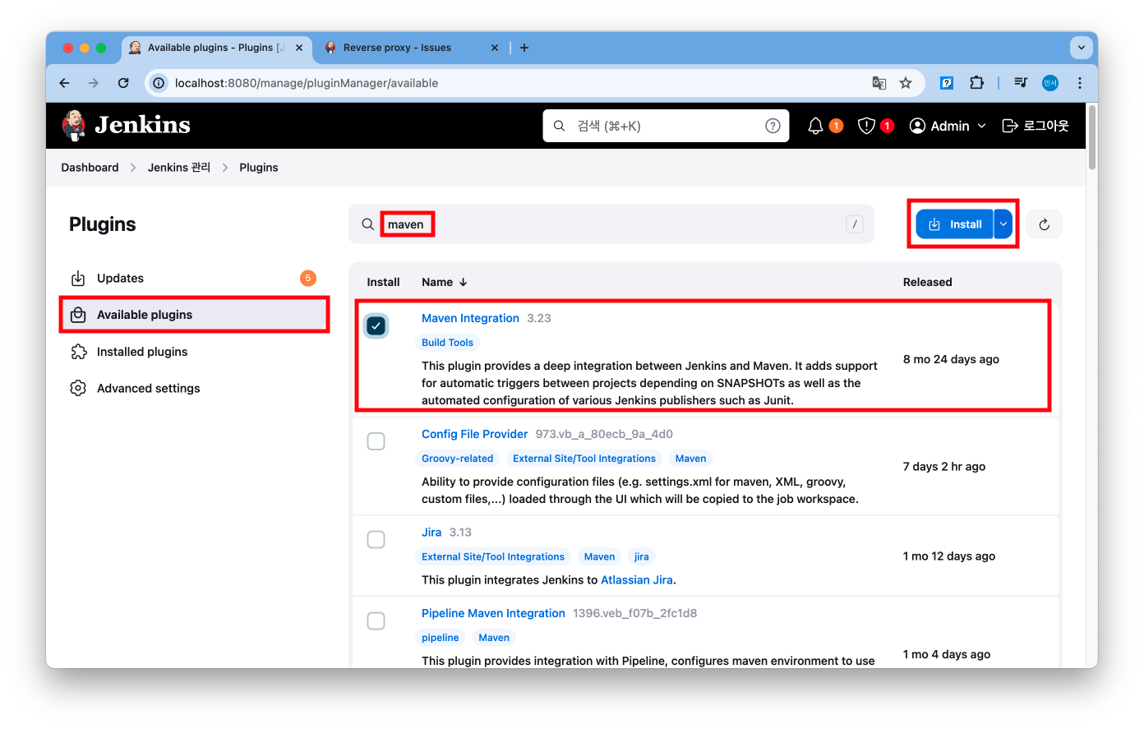This screenshot has width=1144, height=729.
Task: Click the Name column sort arrow
Action: point(464,282)
